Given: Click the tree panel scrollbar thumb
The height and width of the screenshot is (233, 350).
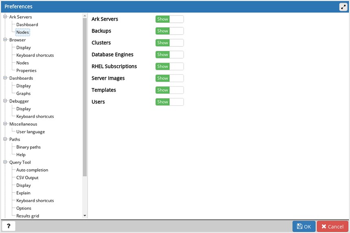Looking at the screenshot, I should pyautogui.click(x=85, y=97).
